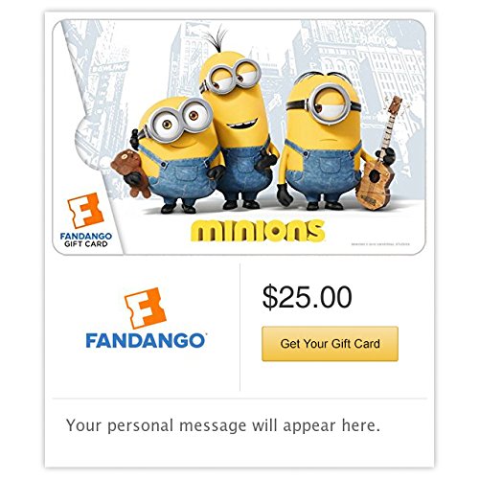Select the $25.00 gift card amount
The width and height of the screenshot is (479, 479).
(x=307, y=297)
